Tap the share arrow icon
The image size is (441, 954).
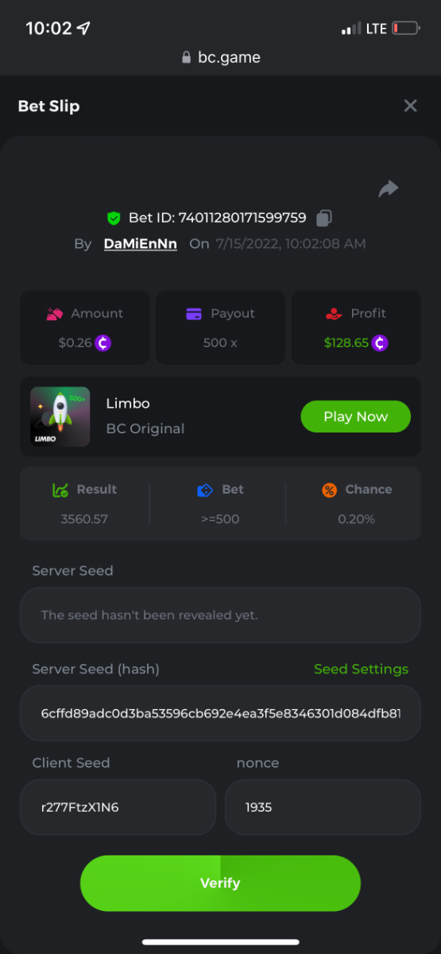pyautogui.click(x=389, y=188)
